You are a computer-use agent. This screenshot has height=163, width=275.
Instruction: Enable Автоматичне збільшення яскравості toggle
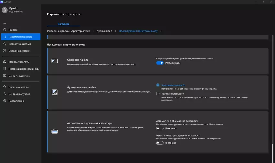160,128
